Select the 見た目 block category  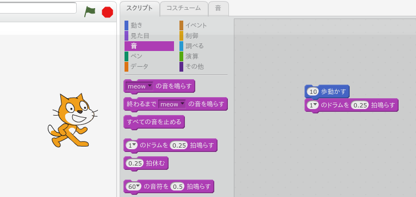tap(140, 36)
